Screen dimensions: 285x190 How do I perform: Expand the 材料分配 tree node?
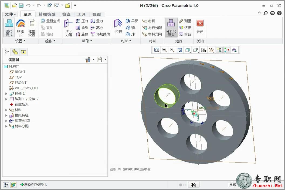tap(6, 126)
